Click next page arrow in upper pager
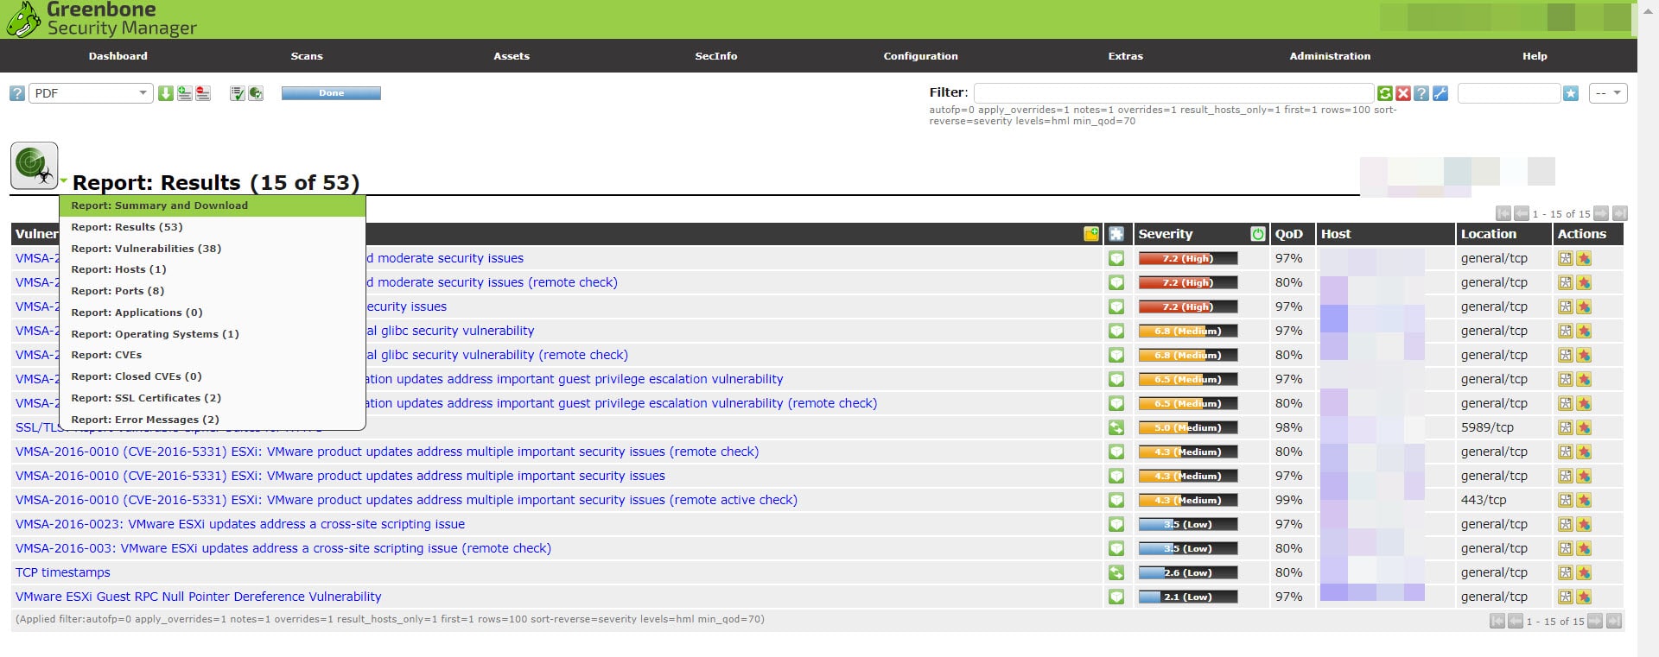This screenshot has width=1659, height=657. tap(1601, 213)
